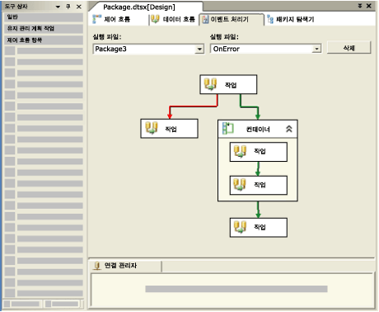Select the bottom task below container
Screen dimensions: 379x312
pos(259,228)
